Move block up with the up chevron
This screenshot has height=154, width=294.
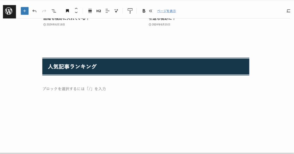(x=76, y=9)
